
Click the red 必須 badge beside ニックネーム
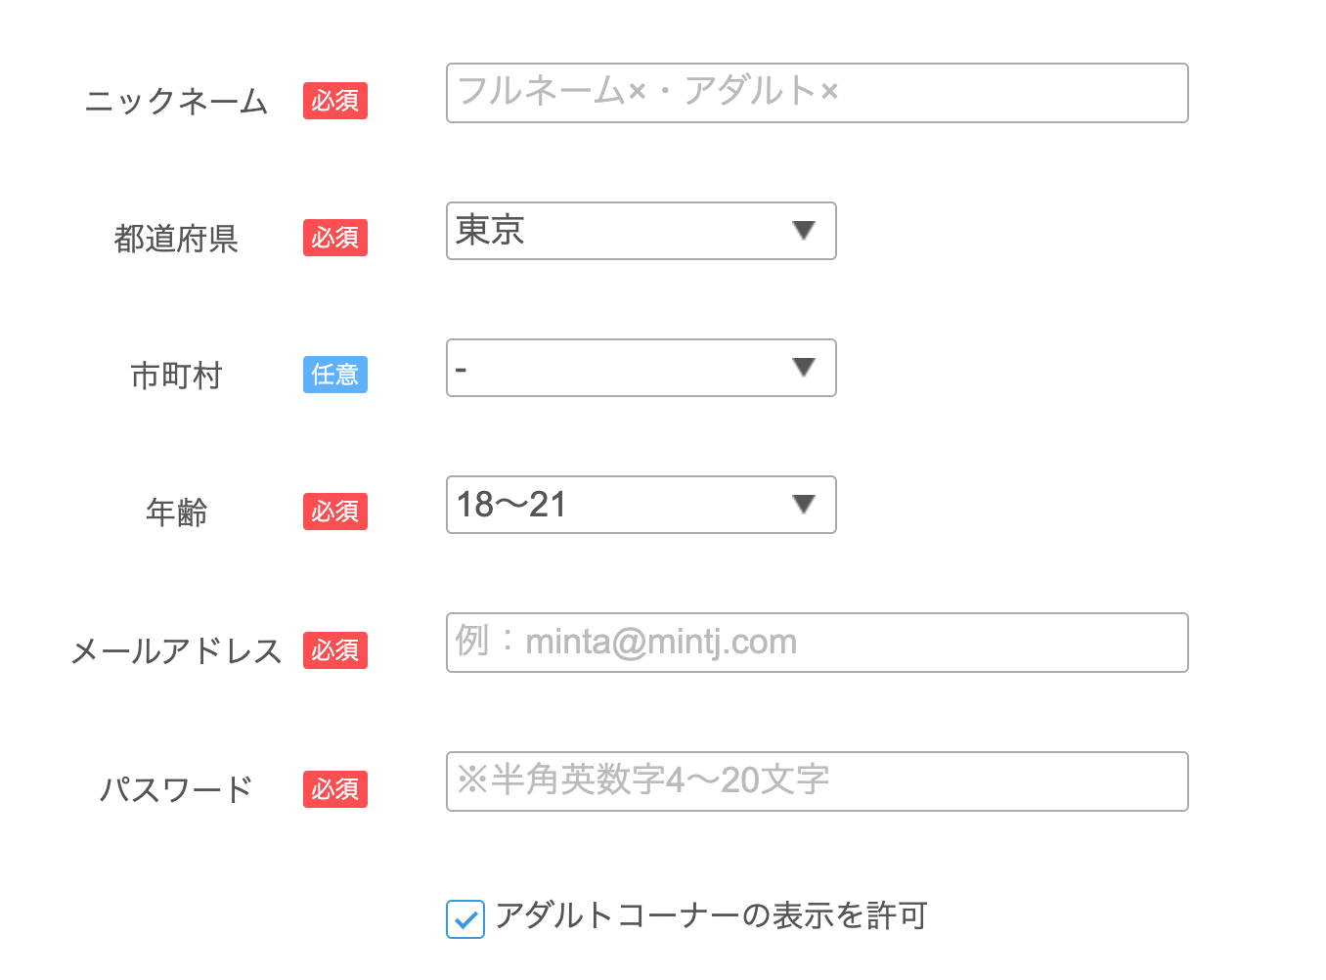click(334, 101)
